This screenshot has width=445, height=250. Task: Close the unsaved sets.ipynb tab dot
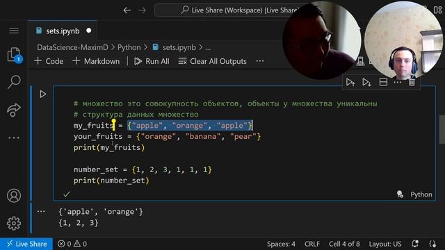point(89,31)
